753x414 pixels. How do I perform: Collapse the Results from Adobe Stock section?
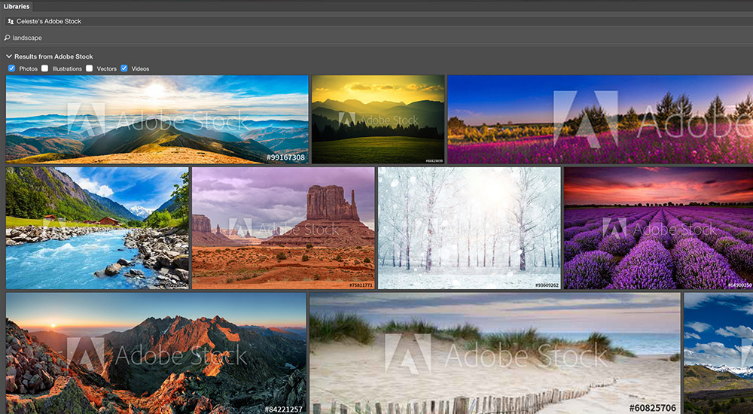point(9,56)
